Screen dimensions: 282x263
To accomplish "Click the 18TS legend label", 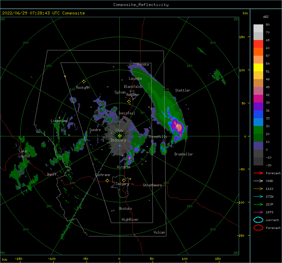I will pos(269,212).
